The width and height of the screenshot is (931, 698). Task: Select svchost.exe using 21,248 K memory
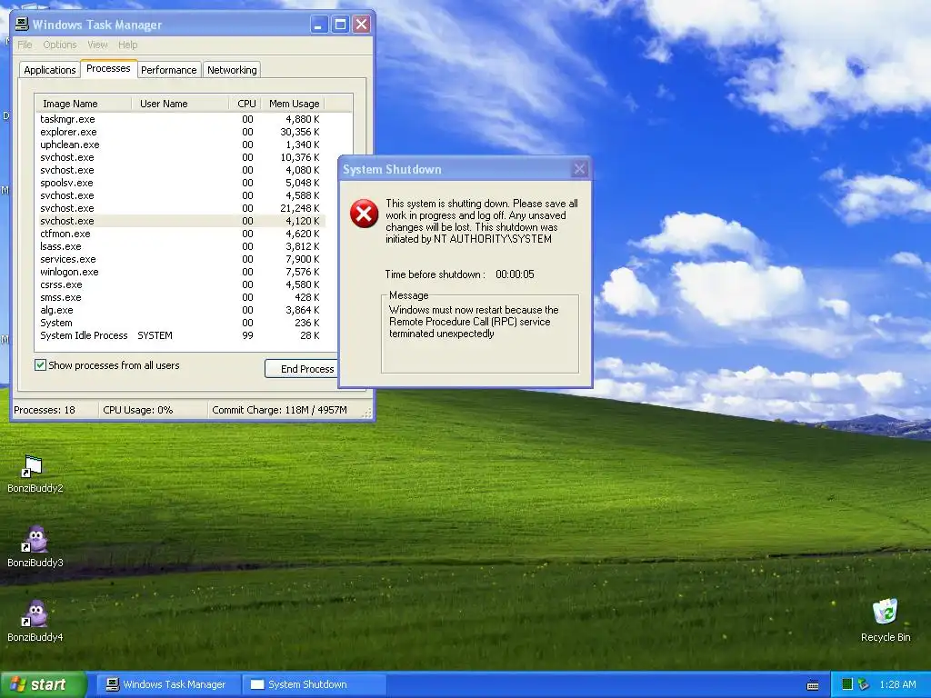(180, 208)
